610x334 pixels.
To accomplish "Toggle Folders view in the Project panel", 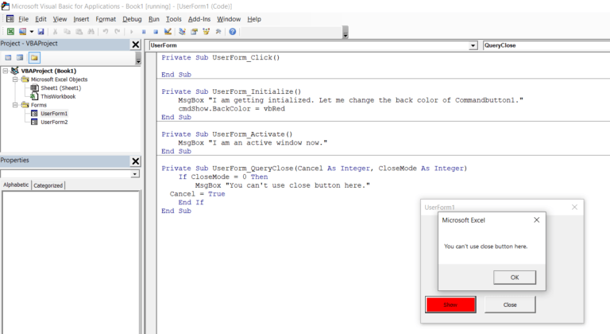I will 35,58.
